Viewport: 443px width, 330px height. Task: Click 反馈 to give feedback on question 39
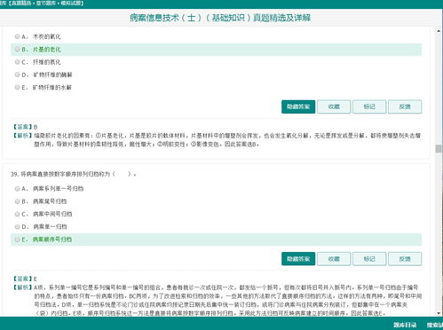tap(405, 259)
